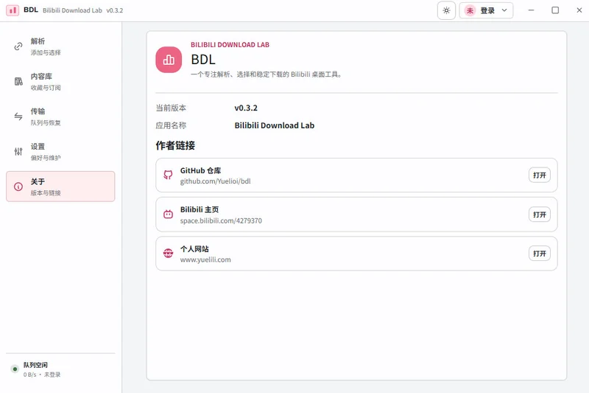Click the green queue status dot
The height and width of the screenshot is (393, 589).
15,369
